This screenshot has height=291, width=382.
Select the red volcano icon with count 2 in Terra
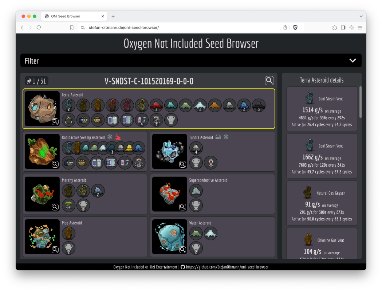pyautogui.click(x=157, y=105)
